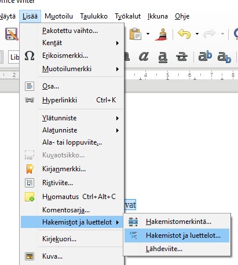Viewport: 238px width, 265px height.
Task: Choose Ala- tai loppuviite... entry
Action: [x=72, y=142]
